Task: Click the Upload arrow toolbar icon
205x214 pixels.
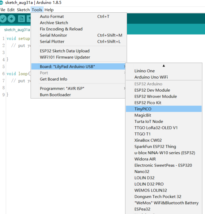Action: [x=11, y=19]
